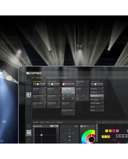Open the Editor section in sidebar
The width and height of the screenshot is (128, 159).
click(29, 88)
